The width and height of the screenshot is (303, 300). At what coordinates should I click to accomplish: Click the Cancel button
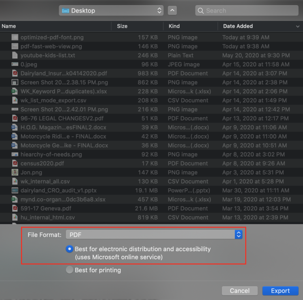pyautogui.click(x=239, y=291)
